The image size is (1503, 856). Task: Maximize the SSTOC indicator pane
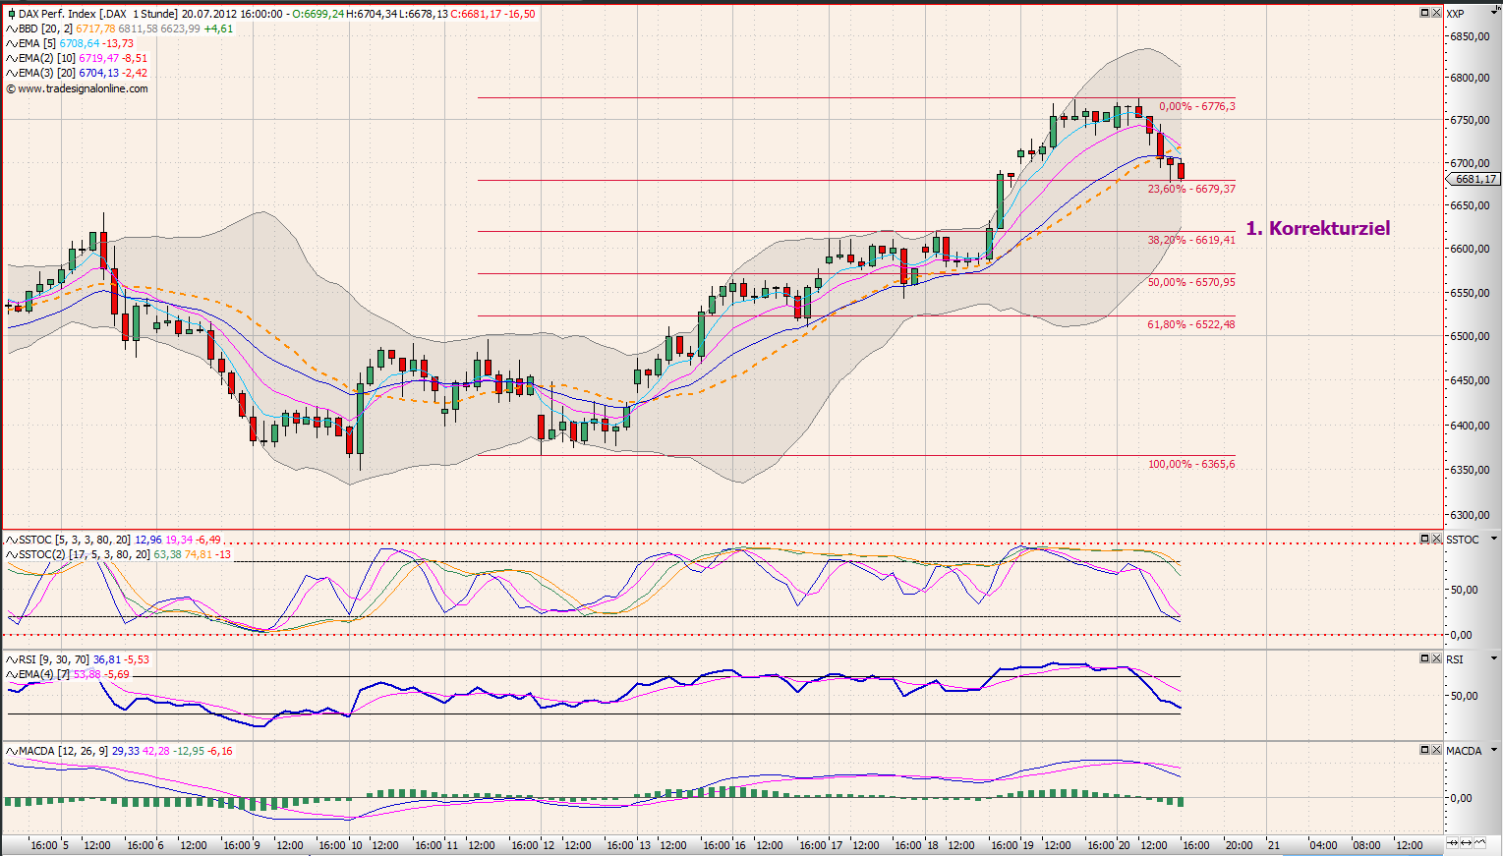pos(1424,539)
